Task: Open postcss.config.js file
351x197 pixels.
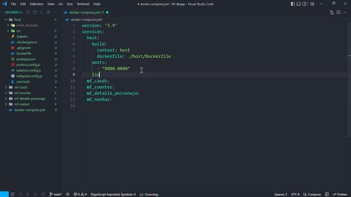Action: [28, 65]
